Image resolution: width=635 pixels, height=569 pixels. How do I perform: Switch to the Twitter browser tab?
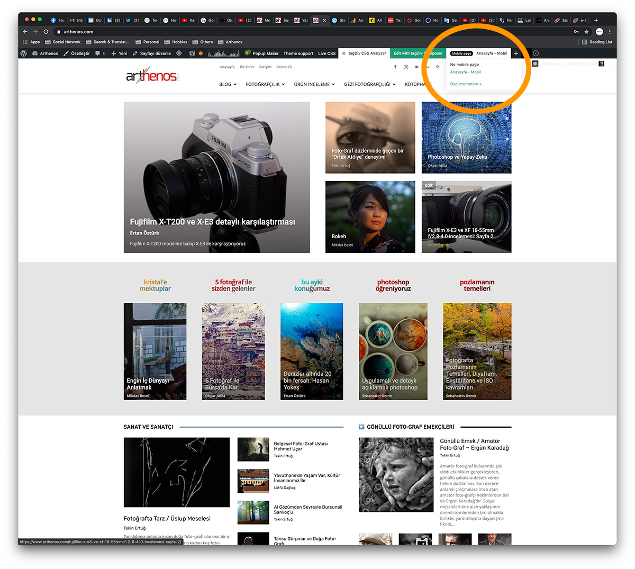[x=132, y=20]
